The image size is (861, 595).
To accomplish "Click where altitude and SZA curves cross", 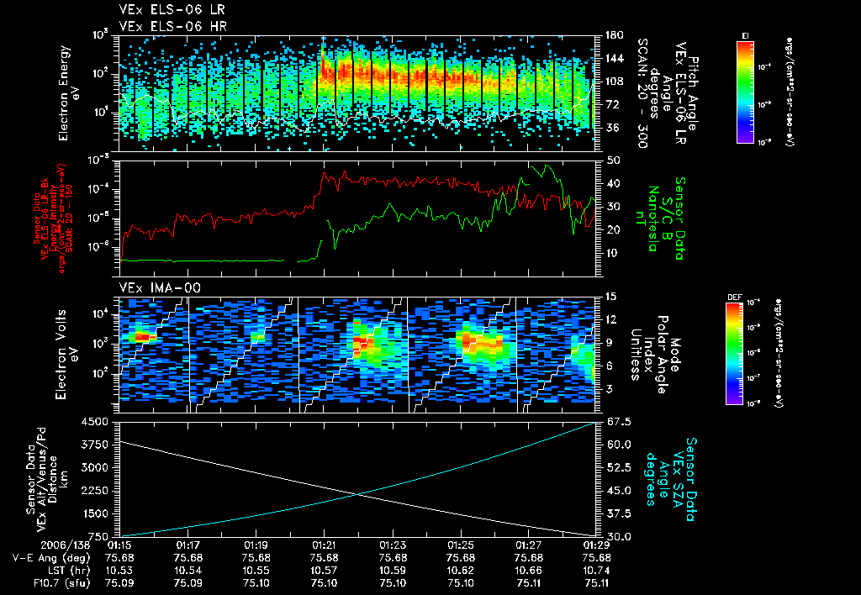I will 358,494.
